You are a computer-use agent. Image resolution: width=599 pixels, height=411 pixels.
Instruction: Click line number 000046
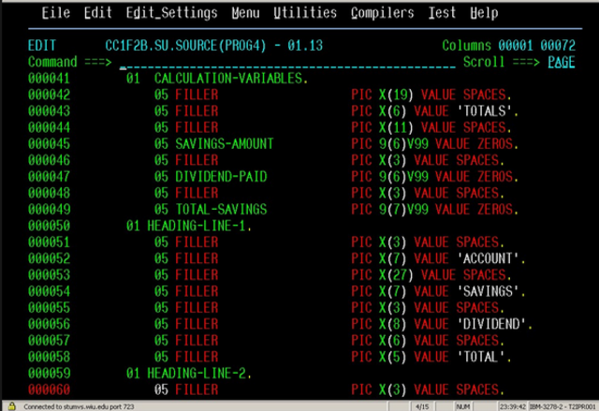click(49, 160)
